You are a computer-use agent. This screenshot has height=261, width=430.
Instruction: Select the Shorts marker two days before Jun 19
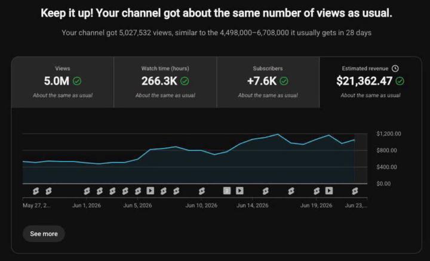coord(291,191)
